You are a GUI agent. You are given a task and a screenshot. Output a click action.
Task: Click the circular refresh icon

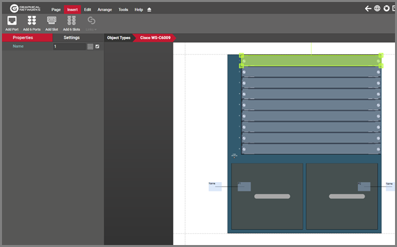click(386, 9)
